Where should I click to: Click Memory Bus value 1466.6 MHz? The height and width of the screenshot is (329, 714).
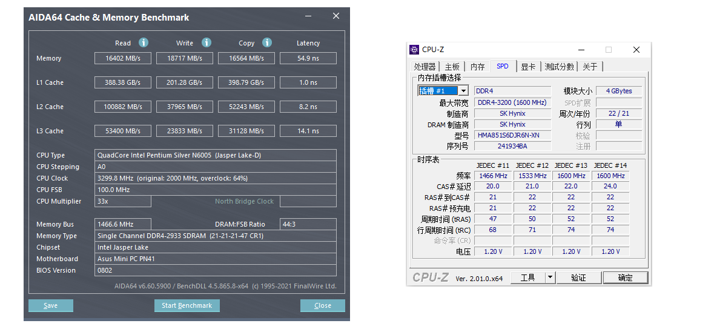pos(123,224)
